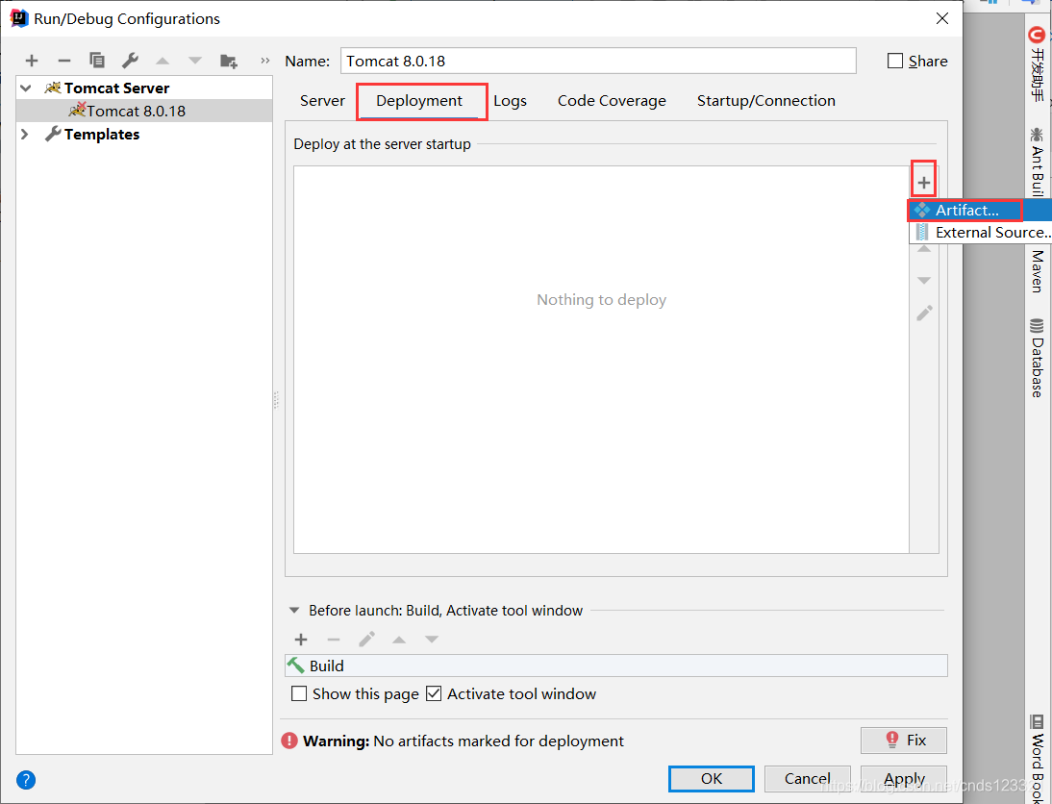Close the Run/Debug Configurations dialog
Screen dimensions: 1052x804
click(x=942, y=19)
